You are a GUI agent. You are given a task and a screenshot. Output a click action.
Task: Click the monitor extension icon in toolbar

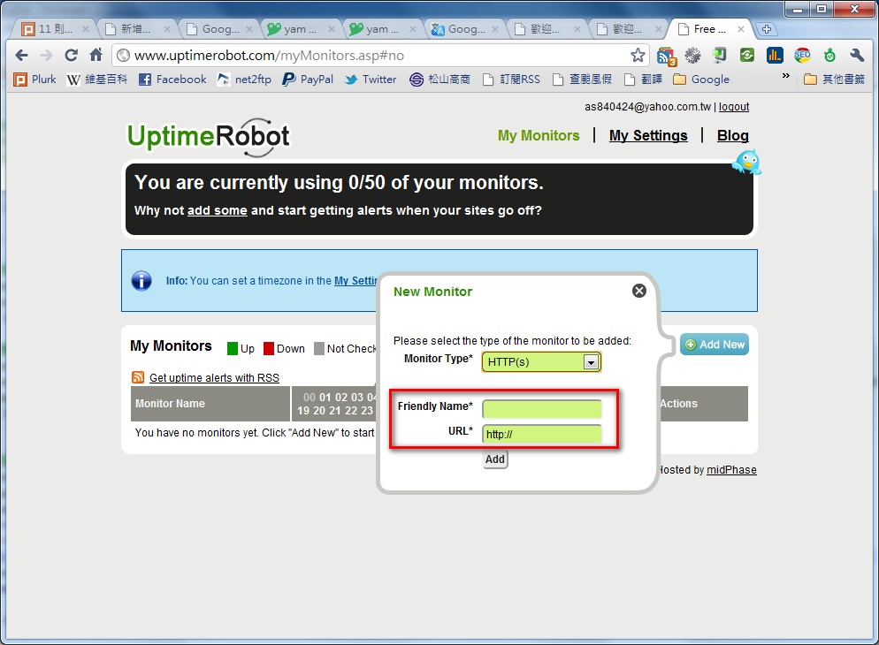tap(719, 55)
